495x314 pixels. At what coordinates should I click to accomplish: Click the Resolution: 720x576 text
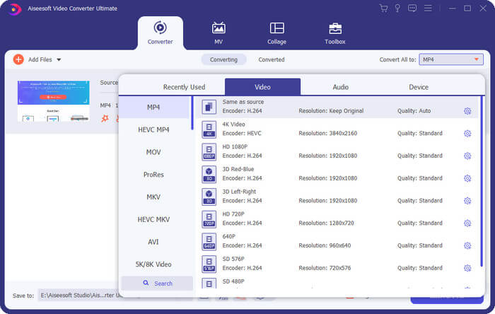[x=325, y=268]
